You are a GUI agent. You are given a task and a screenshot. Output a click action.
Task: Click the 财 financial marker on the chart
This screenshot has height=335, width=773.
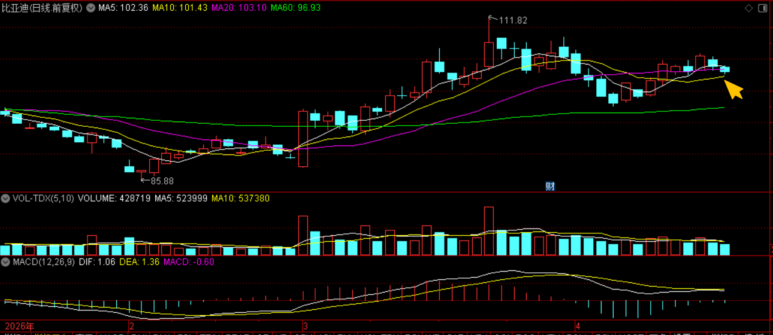pos(550,186)
